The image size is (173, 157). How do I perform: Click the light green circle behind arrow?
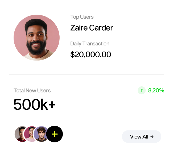point(142,90)
